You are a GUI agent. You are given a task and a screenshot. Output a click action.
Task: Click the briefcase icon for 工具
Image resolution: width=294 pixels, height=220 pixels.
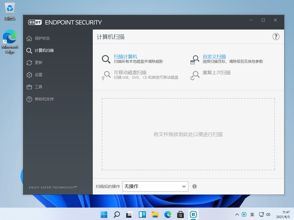(x=29, y=87)
